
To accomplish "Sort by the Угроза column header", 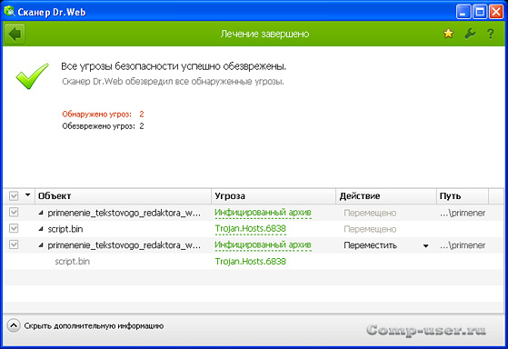I will point(274,196).
